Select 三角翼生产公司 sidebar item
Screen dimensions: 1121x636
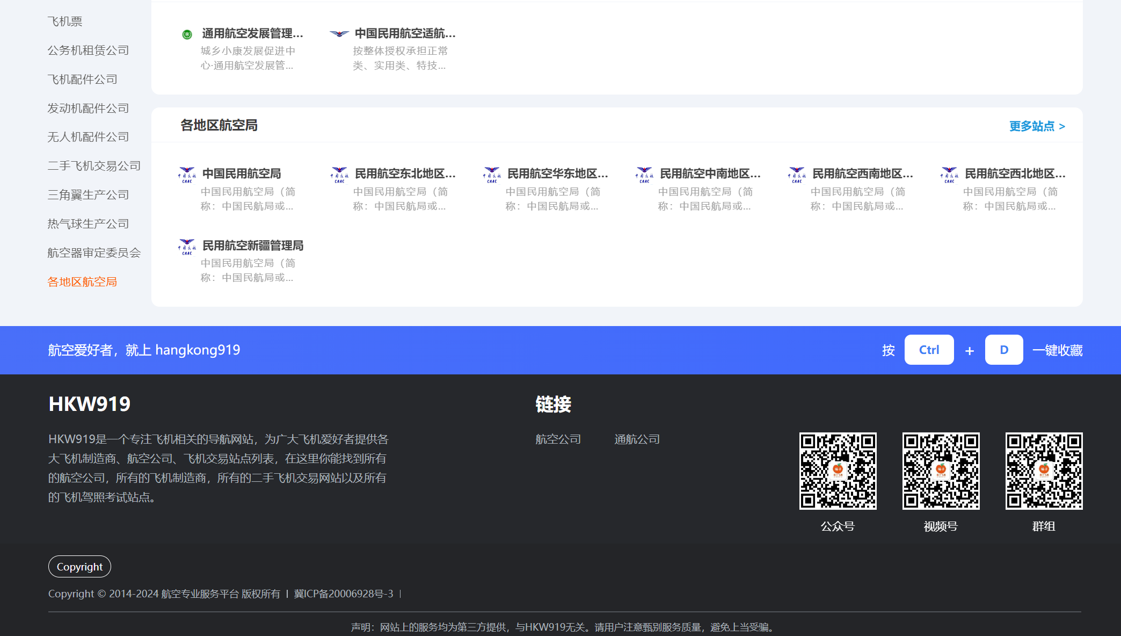coord(88,195)
